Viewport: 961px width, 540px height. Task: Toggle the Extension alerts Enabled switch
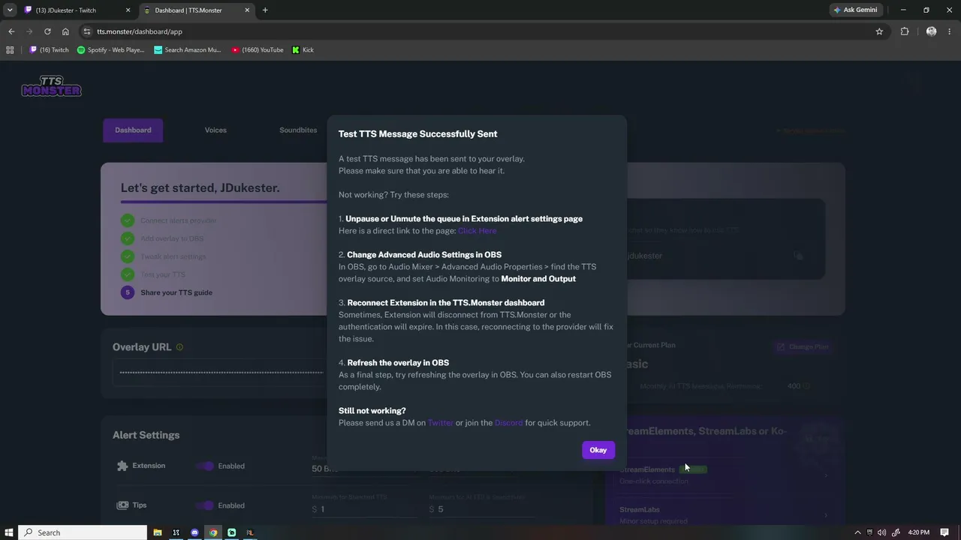click(204, 466)
